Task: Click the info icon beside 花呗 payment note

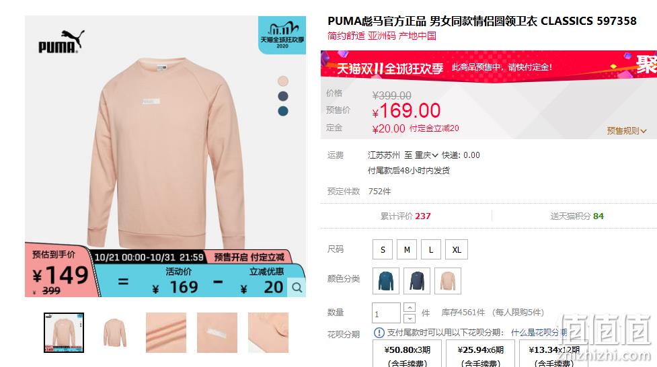Action: click(379, 333)
